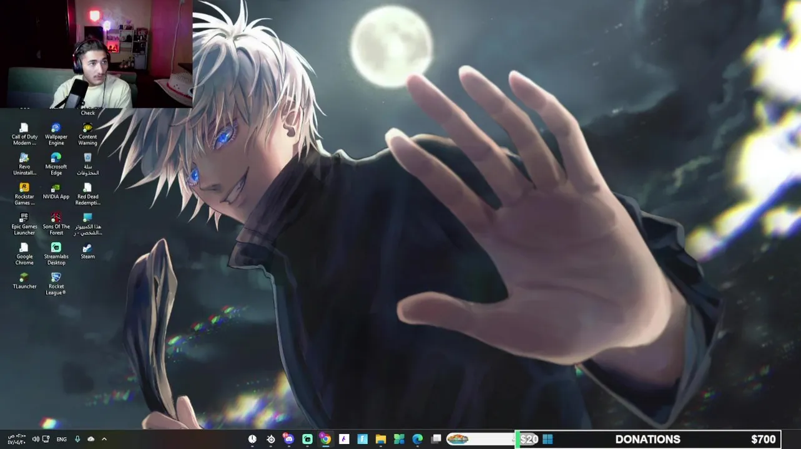Open the light-blue app icon in taskbar
The image size is (801, 449).
click(x=362, y=439)
